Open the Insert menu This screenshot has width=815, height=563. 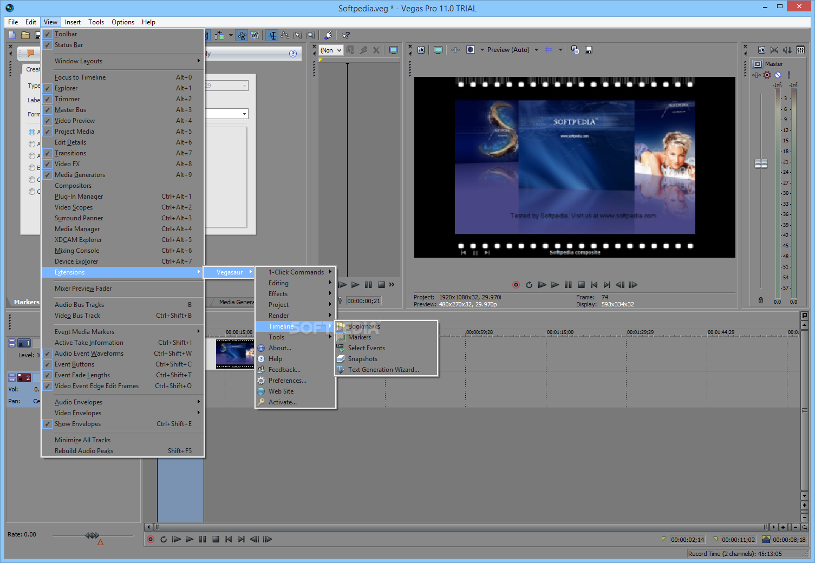73,22
